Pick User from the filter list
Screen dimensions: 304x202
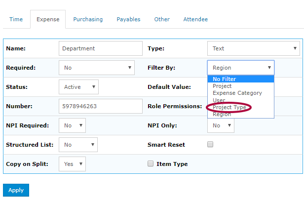click(x=241, y=100)
